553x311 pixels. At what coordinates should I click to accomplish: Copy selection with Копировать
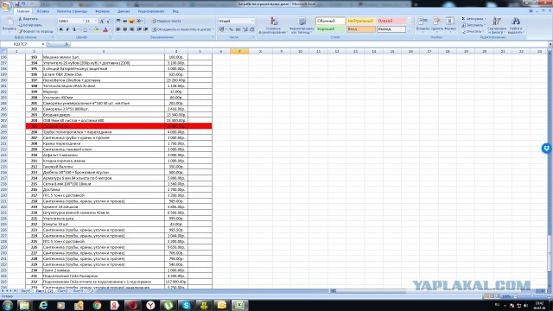tap(30, 25)
